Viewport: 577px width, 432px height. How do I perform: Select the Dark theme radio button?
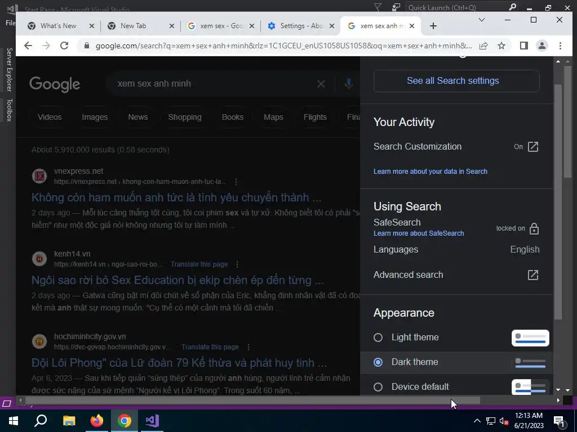(x=378, y=362)
